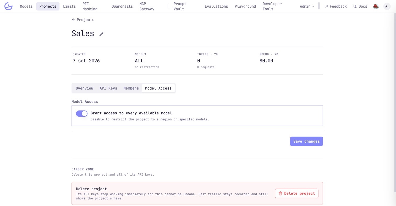This screenshot has width=396, height=206.
Task: Open Guardrails in the top navigation
Action: [x=122, y=6]
